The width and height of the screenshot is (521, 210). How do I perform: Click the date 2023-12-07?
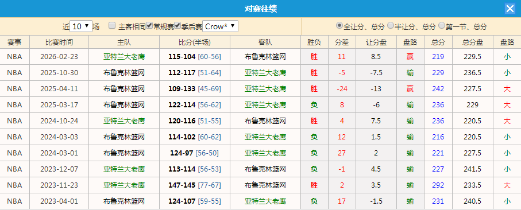(59, 169)
